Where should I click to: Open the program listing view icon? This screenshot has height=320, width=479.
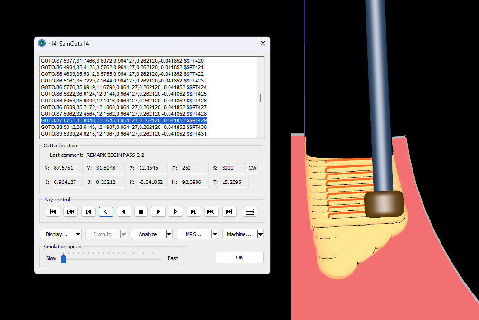[x=249, y=211]
